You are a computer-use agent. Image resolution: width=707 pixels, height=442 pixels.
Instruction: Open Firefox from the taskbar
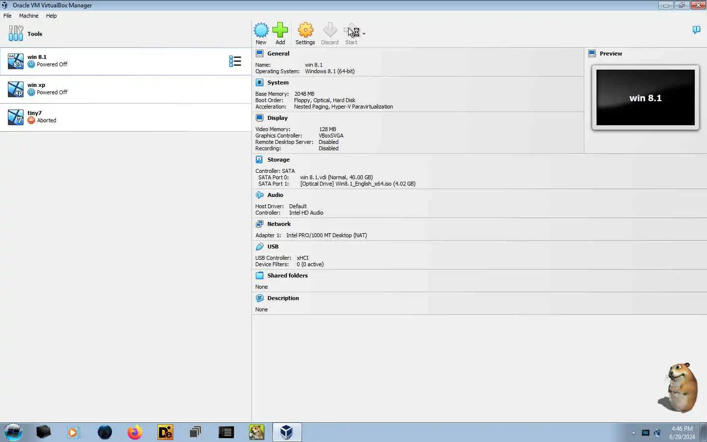pyautogui.click(x=135, y=432)
